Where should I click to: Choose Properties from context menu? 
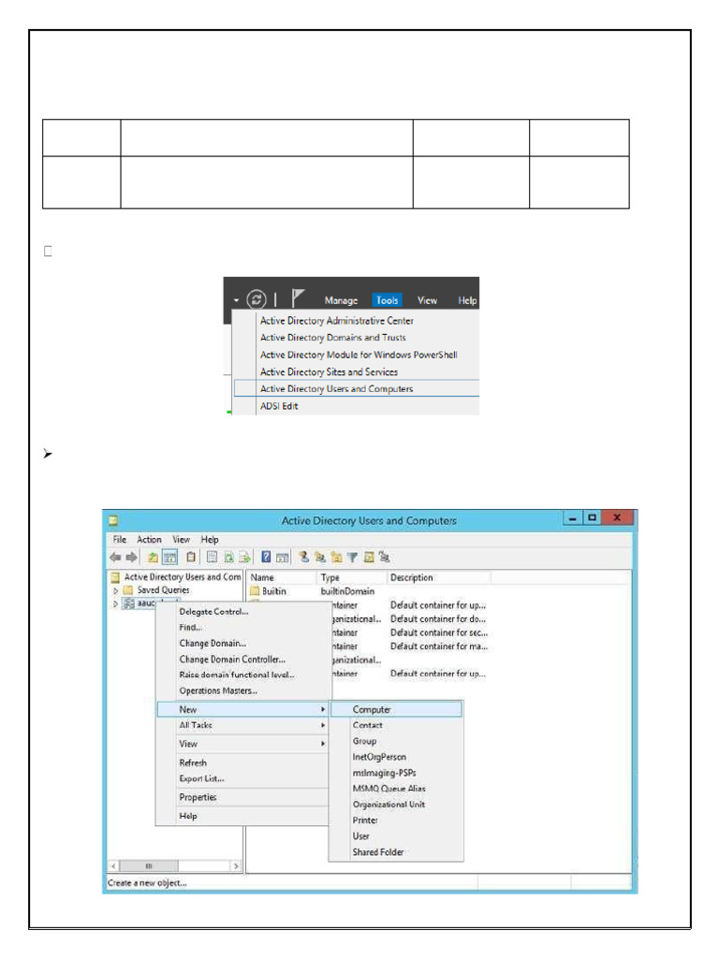(198, 797)
